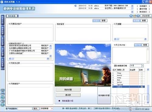152x112 pixels.
Task: Switch to the 我的桌面 tab
Action: point(12,16)
